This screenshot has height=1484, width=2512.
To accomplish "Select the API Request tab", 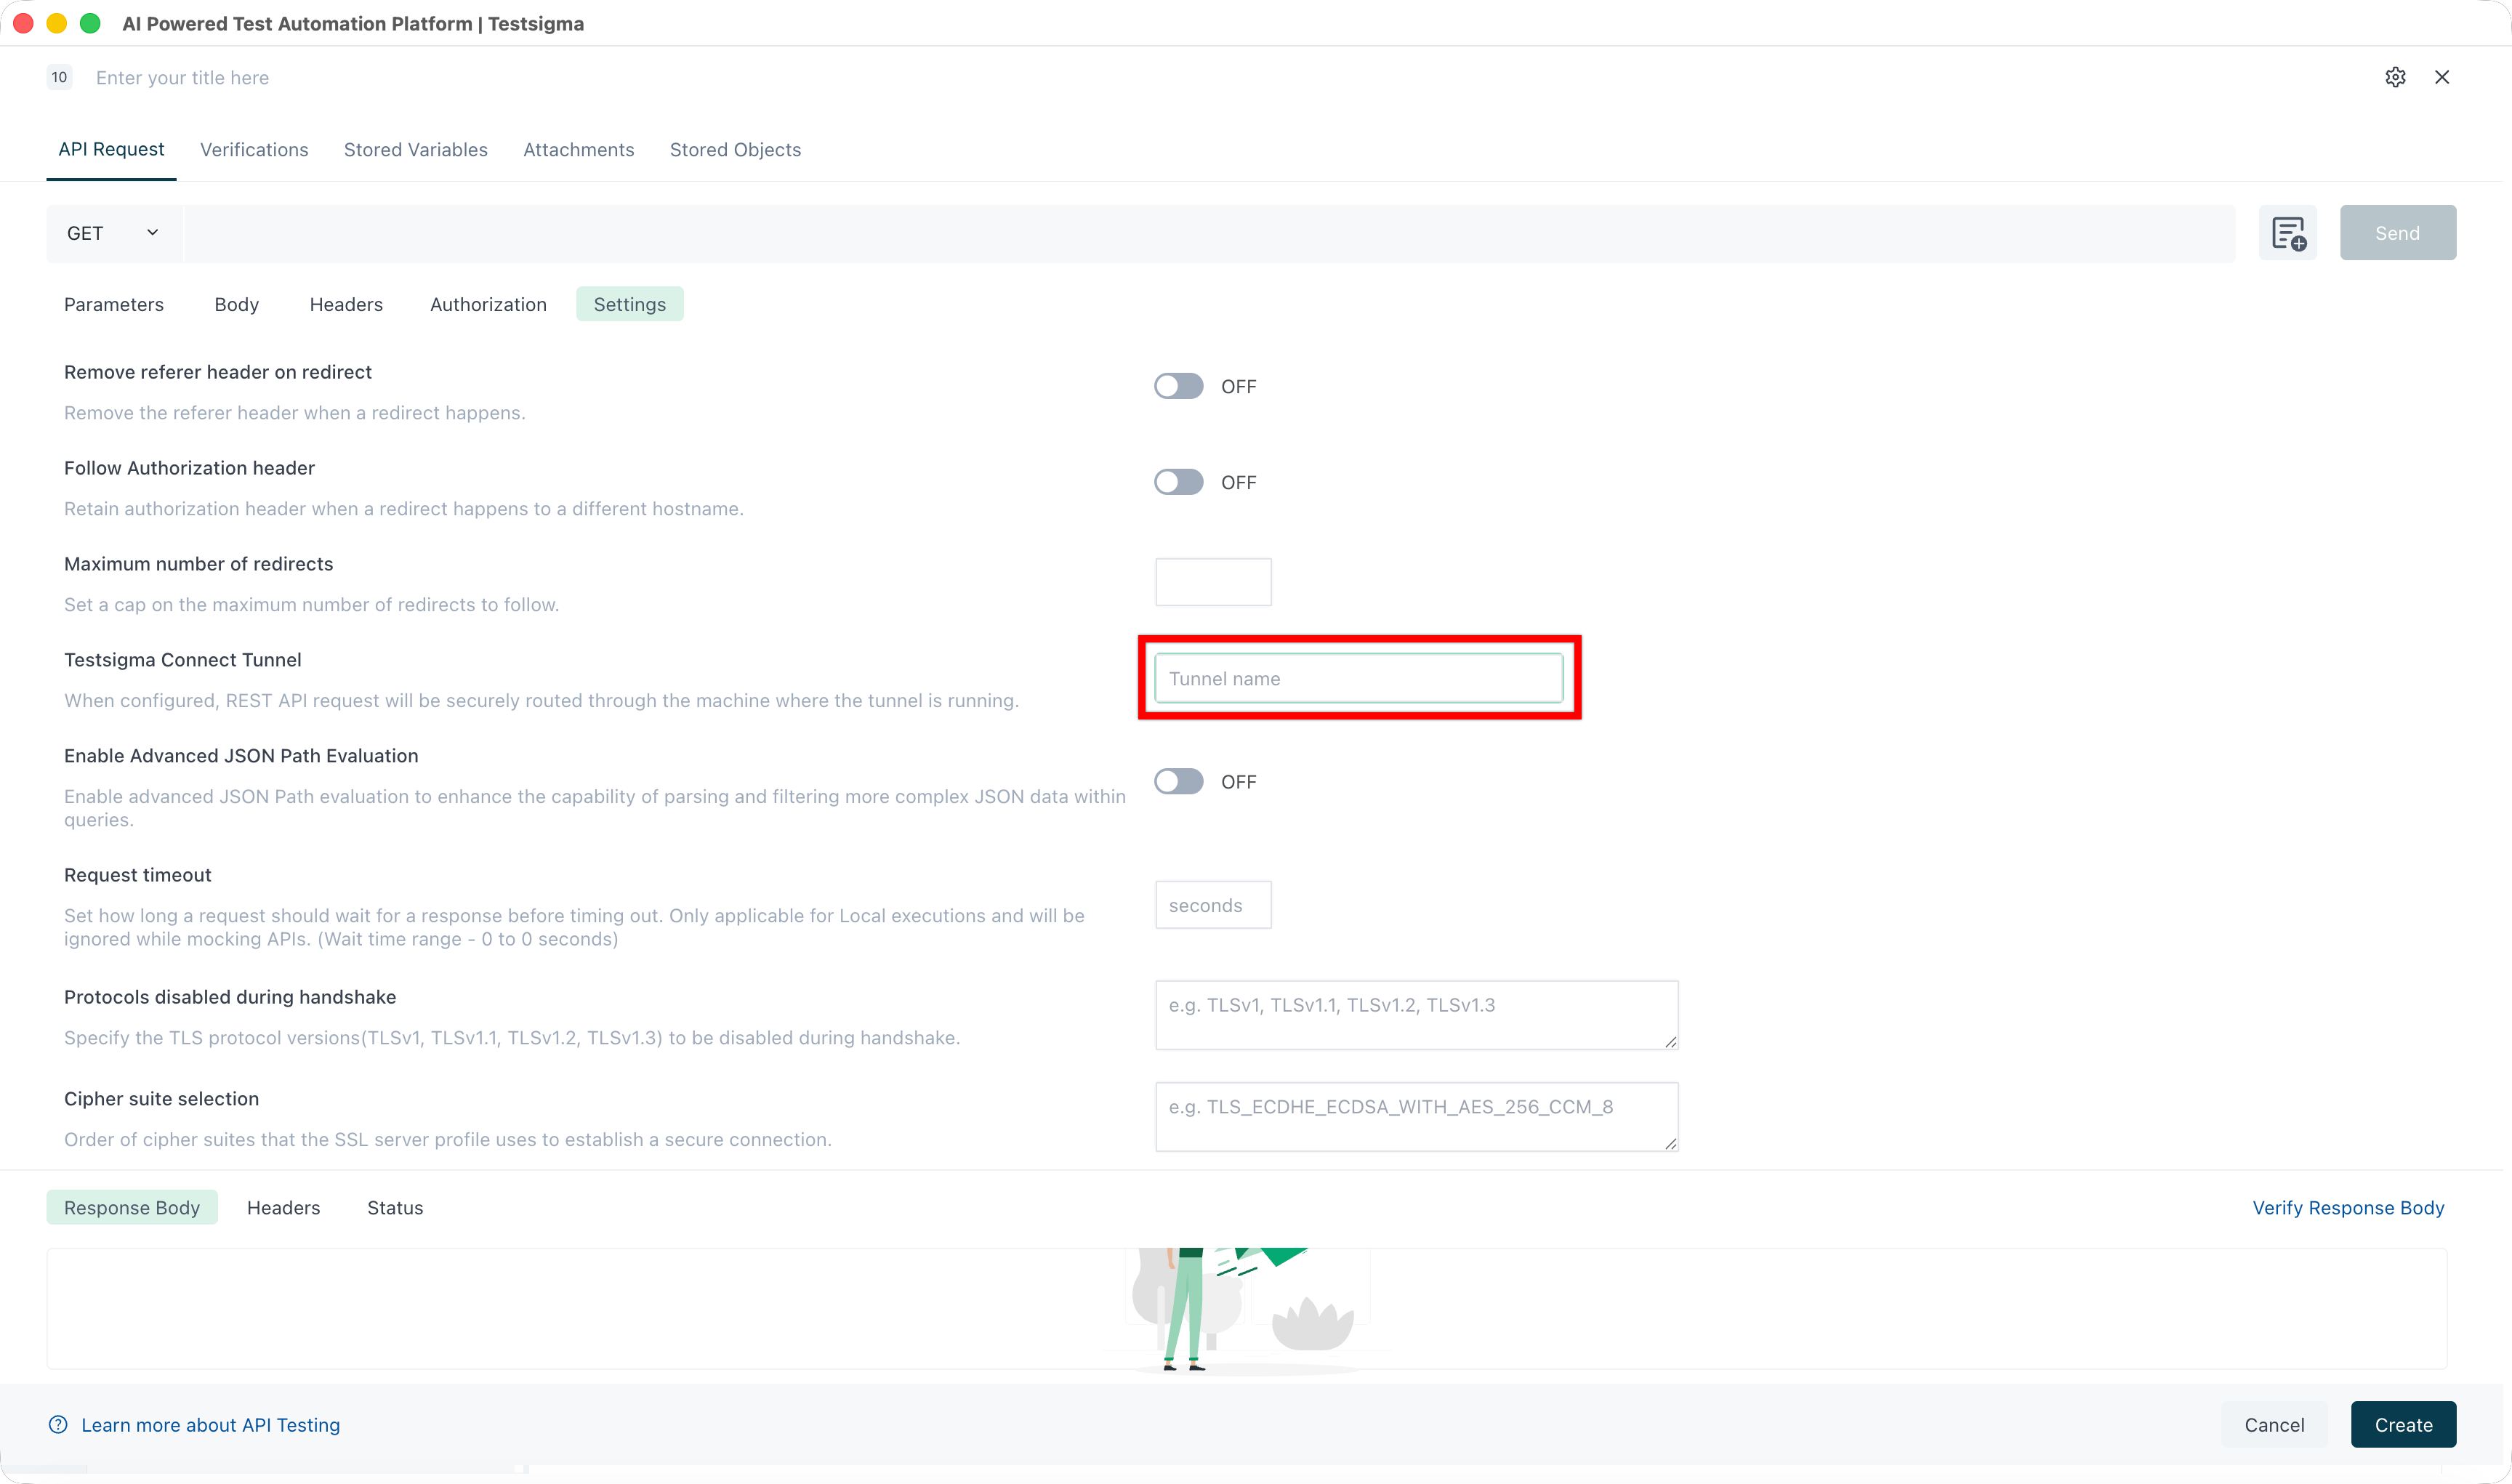I will tap(111, 150).
